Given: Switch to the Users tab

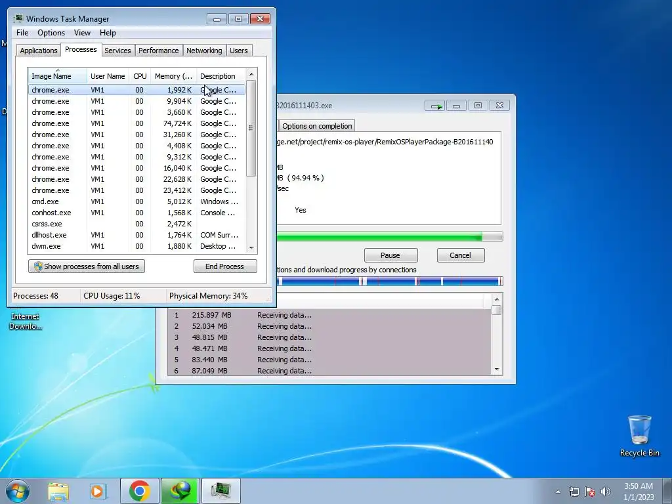Looking at the screenshot, I should click(x=238, y=51).
